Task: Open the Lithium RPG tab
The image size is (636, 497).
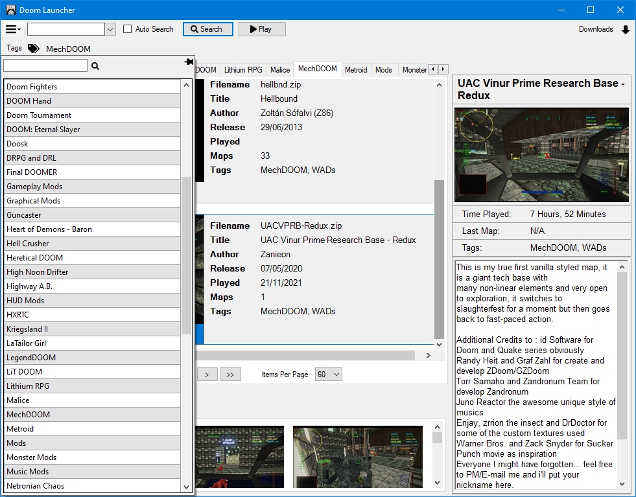Action: (x=243, y=70)
